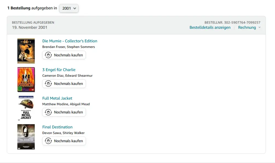Open Bestelldetails anzeigen link

pyautogui.click(x=210, y=27)
